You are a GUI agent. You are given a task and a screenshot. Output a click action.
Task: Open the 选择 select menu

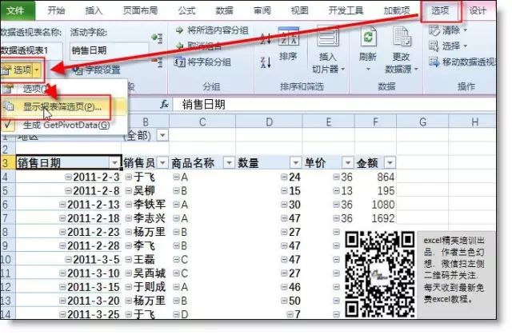point(448,46)
